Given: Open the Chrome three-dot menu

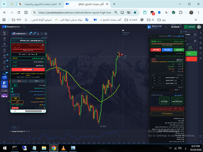Looking at the screenshot, I should 199,13.
